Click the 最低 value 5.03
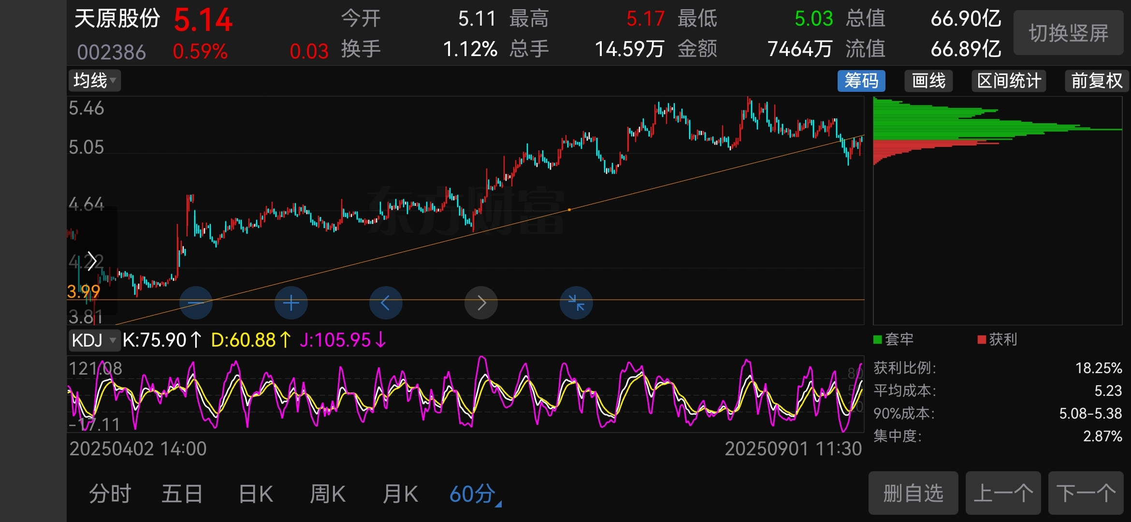 [814, 19]
